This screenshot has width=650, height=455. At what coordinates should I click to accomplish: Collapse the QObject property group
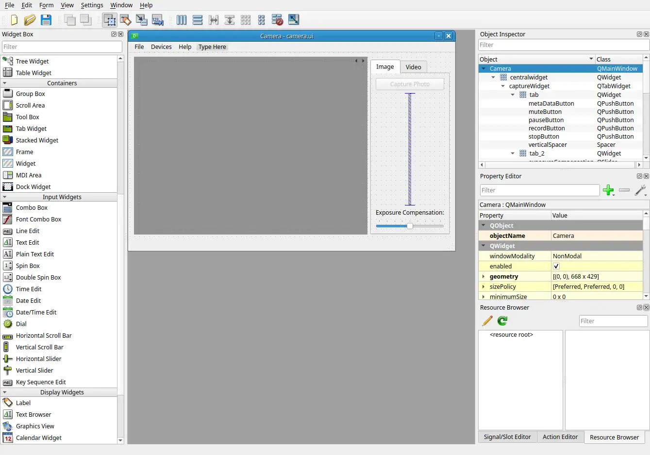coord(483,226)
